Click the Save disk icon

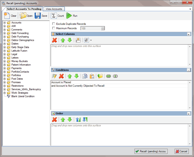pyautogui.click(x=38, y=16)
